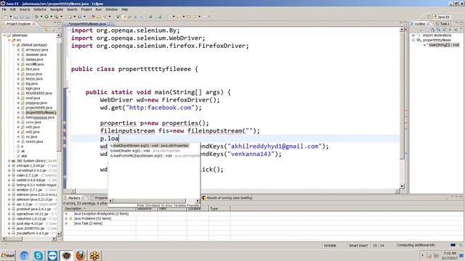Click 'Smart Insert' in the status bar
The width and height of the screenshot is (465, 261).
[358, 246]
